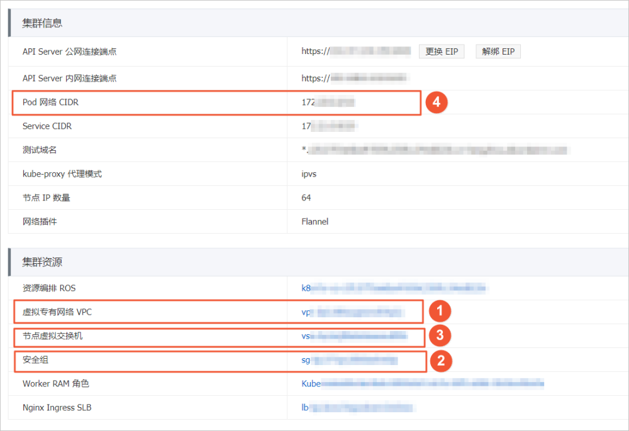Click the Pod 网络 CIDR label
Screen dimensions: 629x431
(50, 102)
